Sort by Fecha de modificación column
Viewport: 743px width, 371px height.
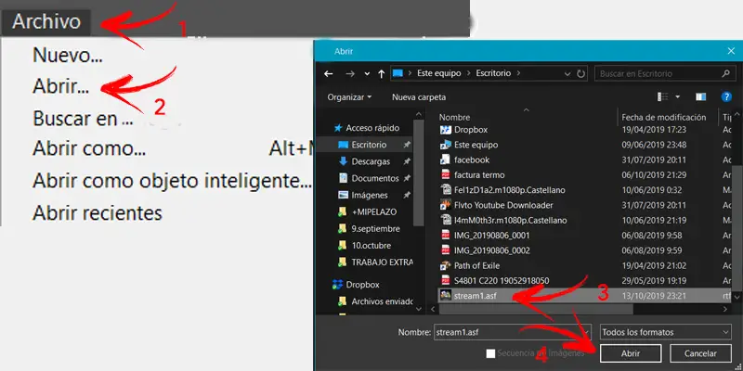(663, 118)
